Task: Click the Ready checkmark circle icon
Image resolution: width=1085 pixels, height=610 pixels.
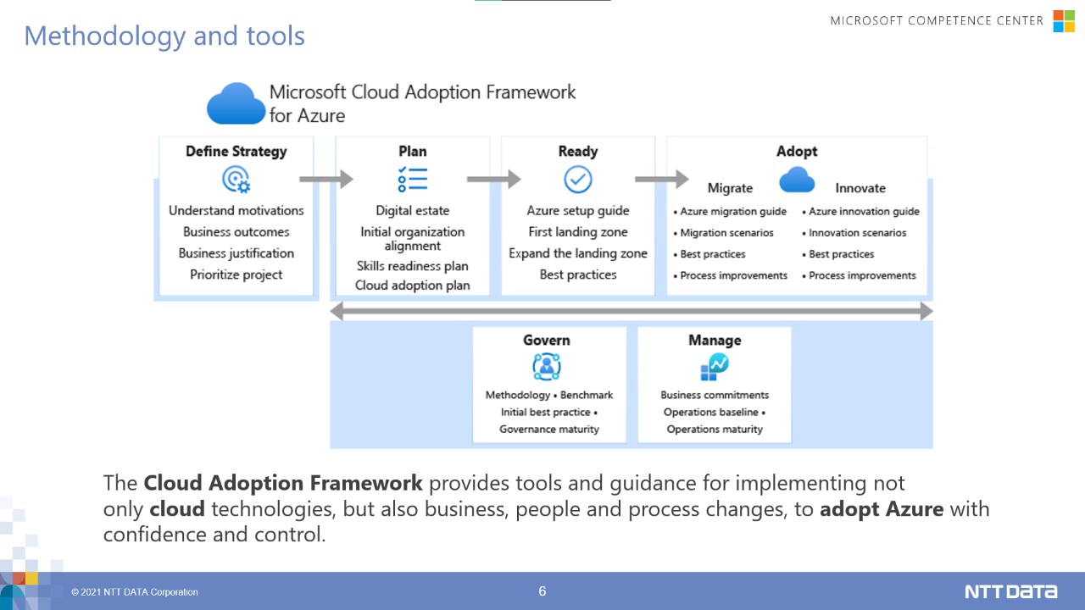Action: coord(578,180)
